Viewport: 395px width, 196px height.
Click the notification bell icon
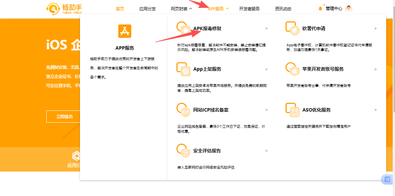click(x=320, y=8)
